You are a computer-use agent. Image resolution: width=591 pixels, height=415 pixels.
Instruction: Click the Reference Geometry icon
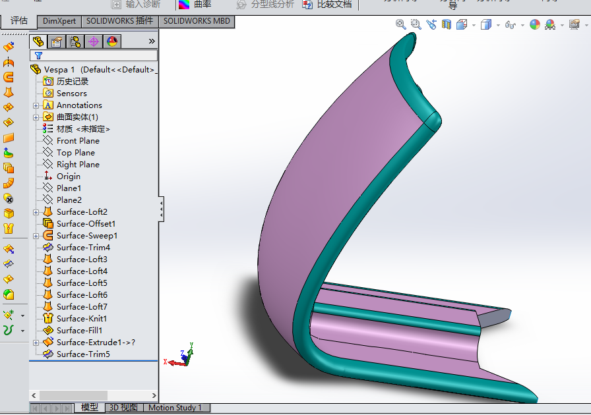click(x=9, y=315)
